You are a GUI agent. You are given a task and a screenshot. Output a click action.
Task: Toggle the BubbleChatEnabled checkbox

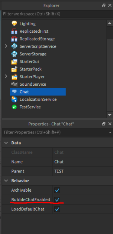coord(57,199)
